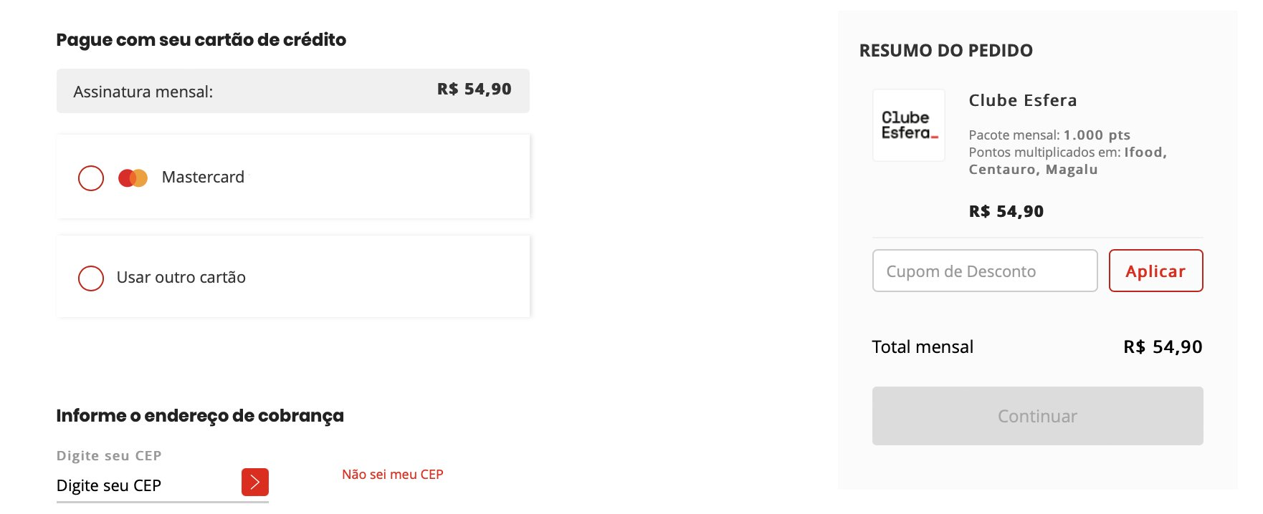Click the Continuar button
The width and height of the screenshot is (1263, 514).
(1038, 416)
